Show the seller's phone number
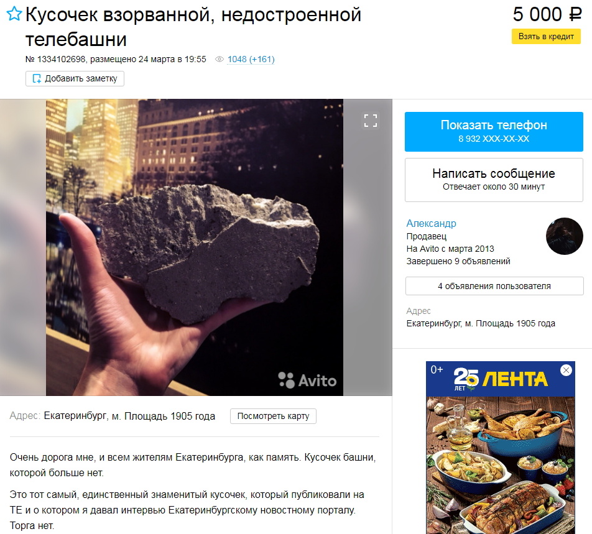Screen dimensions: 592x534 494,132
